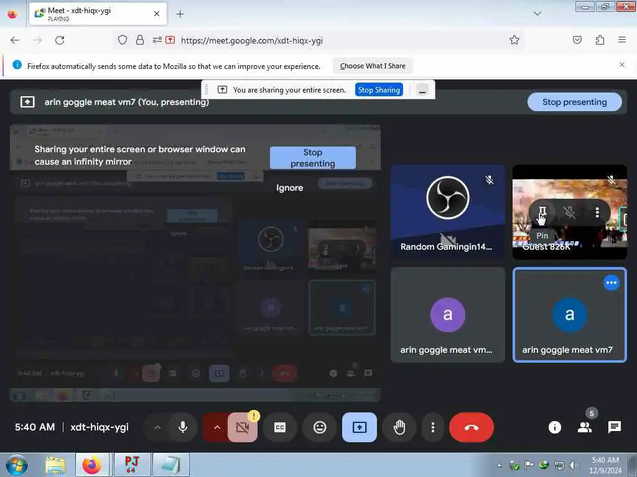Viewport: 637px width, 477px height.
Task: Turn on closed captions
Action: [280, 427]
